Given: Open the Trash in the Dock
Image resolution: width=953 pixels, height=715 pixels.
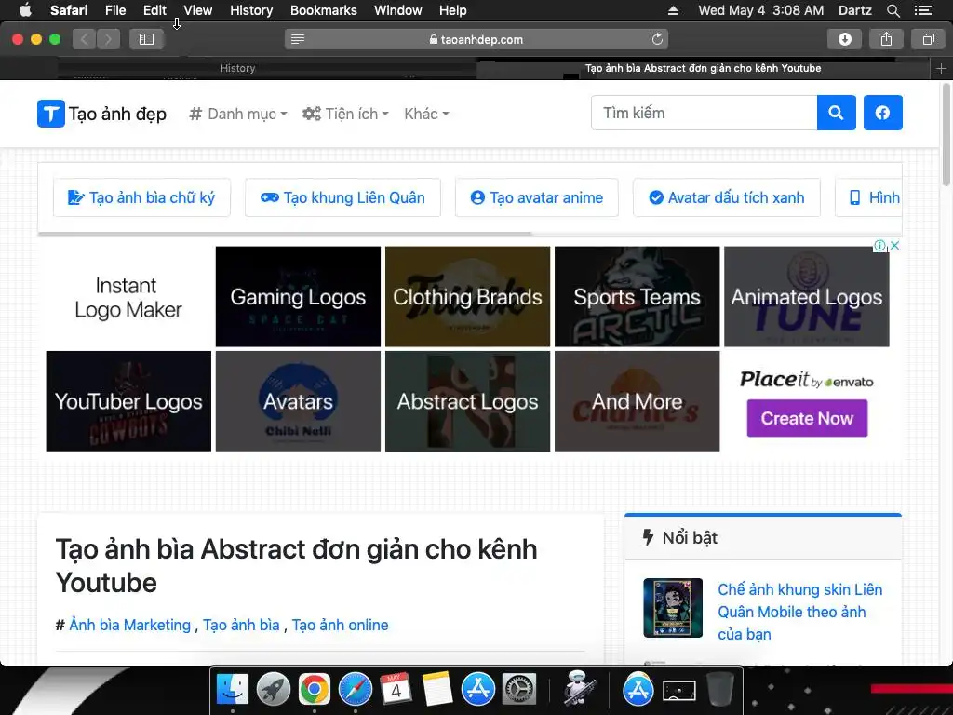Looking at the screenshot, I should (x=720, y=690).
